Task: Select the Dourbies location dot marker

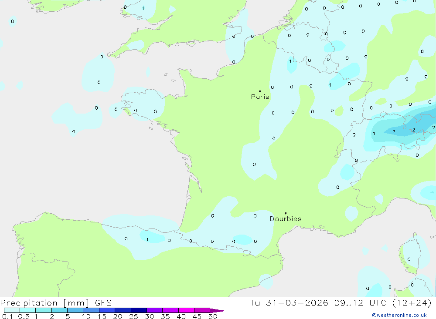Action: click(x=286, y=213)
